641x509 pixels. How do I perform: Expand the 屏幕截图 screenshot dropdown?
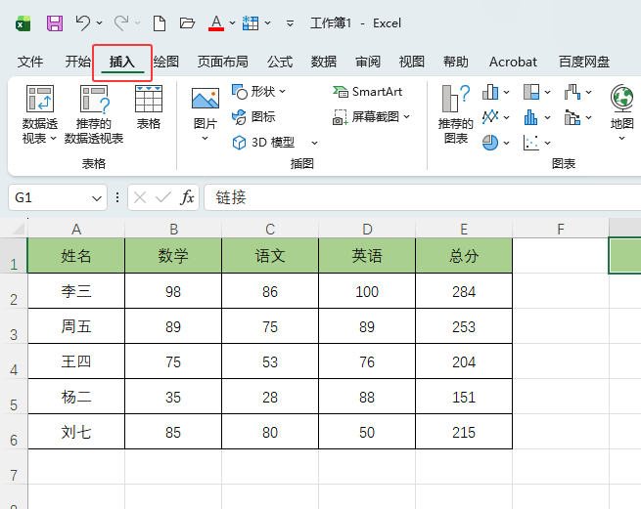tap(407, 116)
